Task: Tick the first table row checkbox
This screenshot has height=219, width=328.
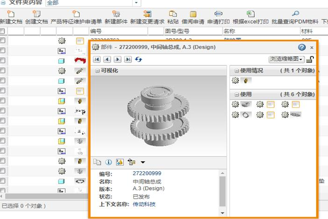Action: point(2,41)
